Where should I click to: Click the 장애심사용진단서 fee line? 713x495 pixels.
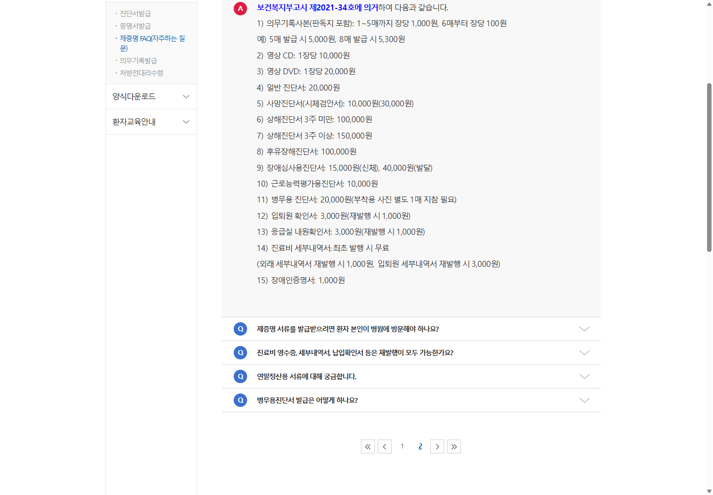[345, 168]
